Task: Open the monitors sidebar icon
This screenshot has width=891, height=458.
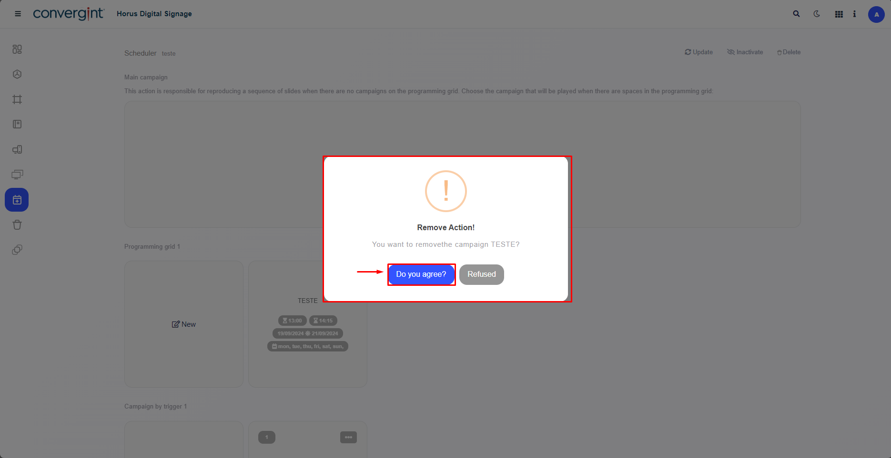Action: 17,175
